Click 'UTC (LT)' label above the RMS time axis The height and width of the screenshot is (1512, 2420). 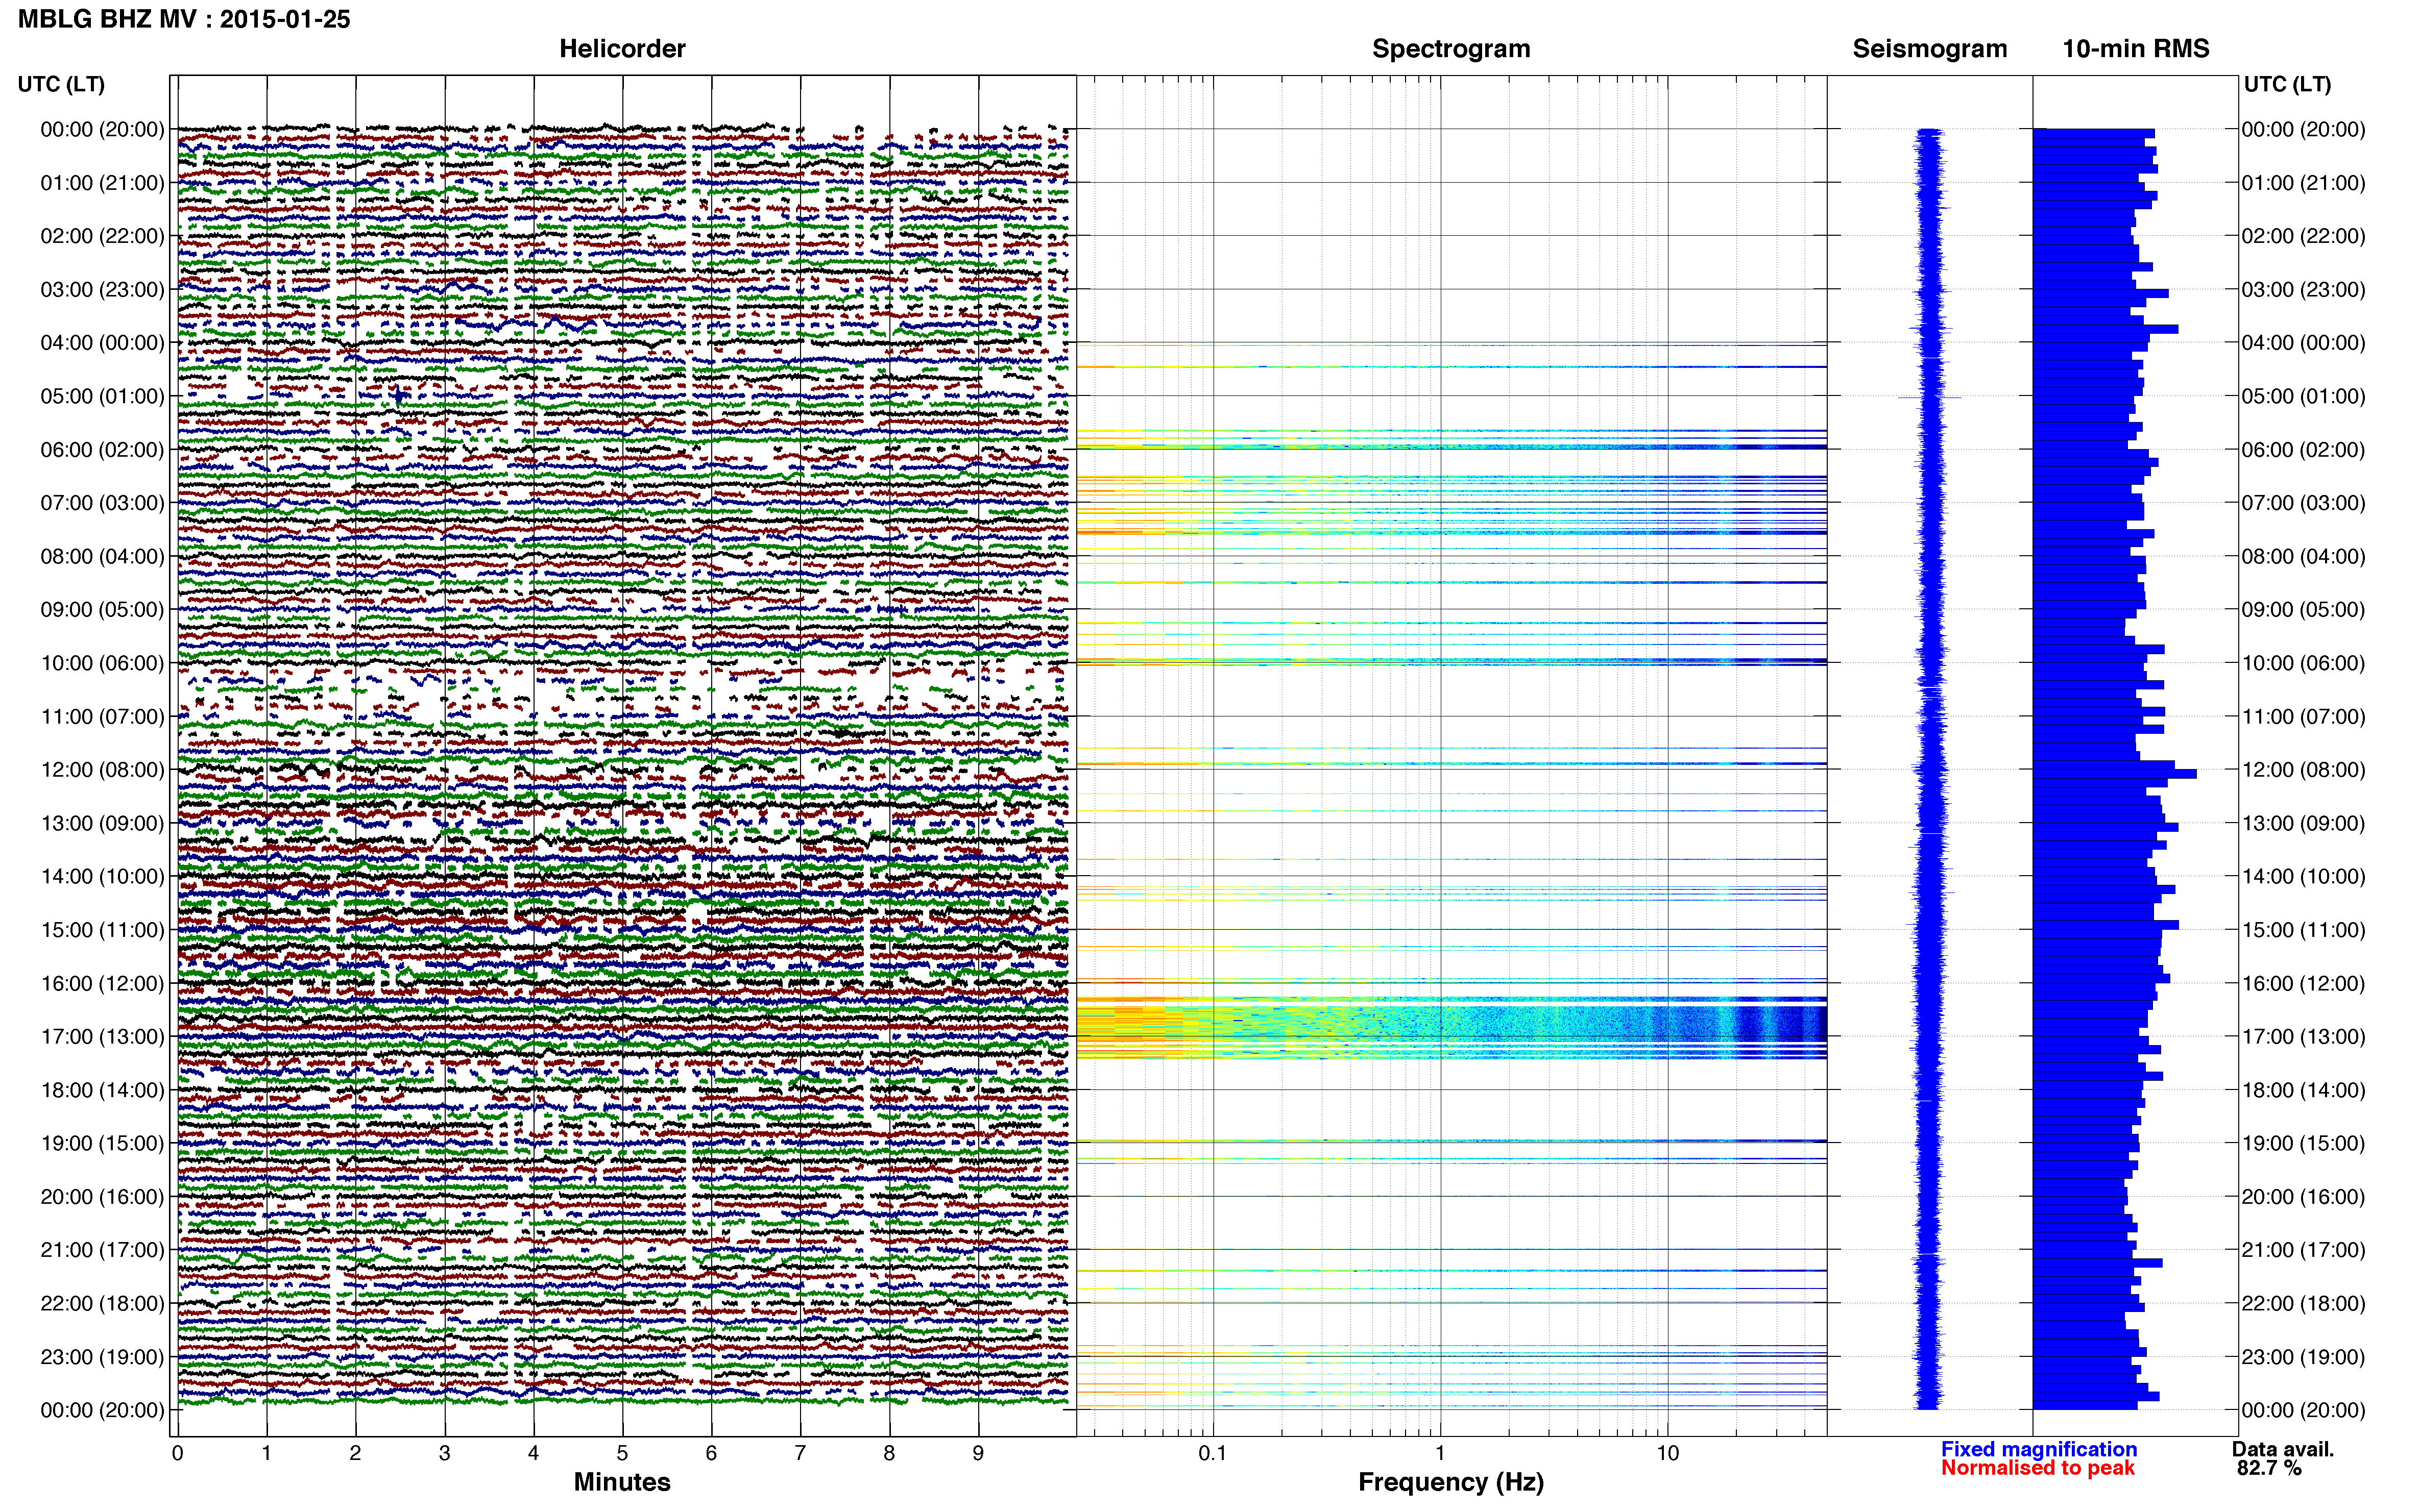click(2287, 84)
